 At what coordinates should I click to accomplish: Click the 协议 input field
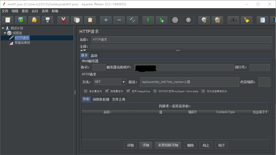[99, 67]
